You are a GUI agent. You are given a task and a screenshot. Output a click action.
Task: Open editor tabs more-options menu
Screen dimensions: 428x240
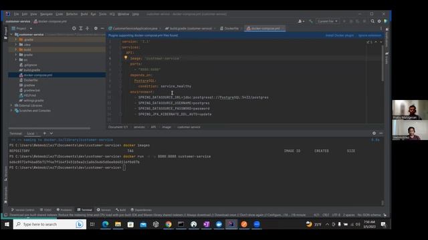coord(381,28)
